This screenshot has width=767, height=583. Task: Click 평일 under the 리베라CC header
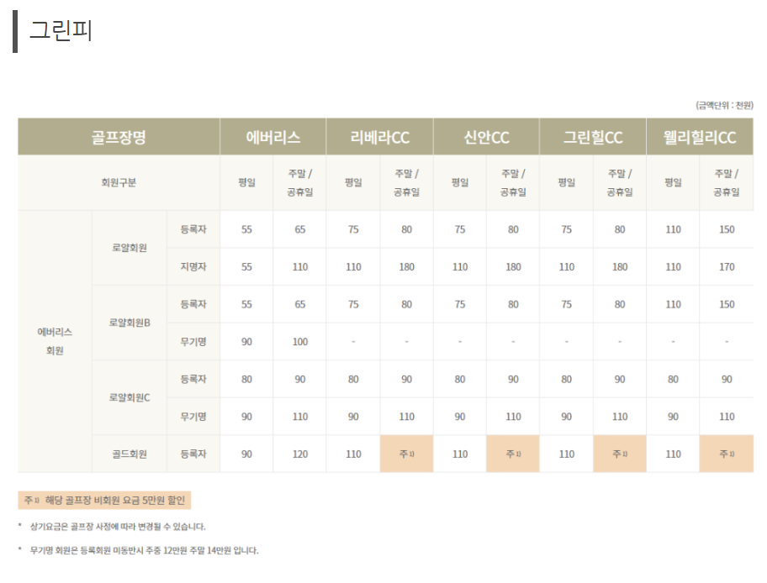point(353,183)
